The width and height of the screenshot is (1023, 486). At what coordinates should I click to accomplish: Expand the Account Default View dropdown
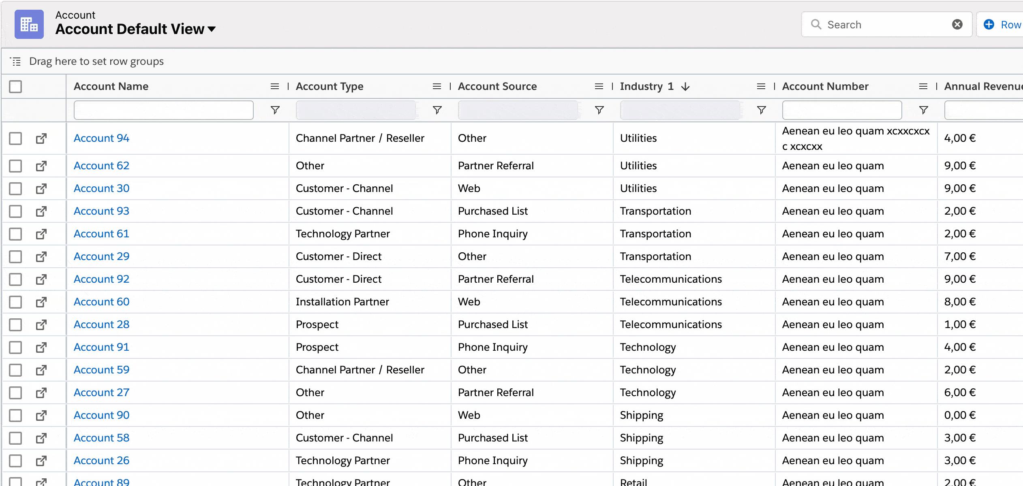pos(211,29)
